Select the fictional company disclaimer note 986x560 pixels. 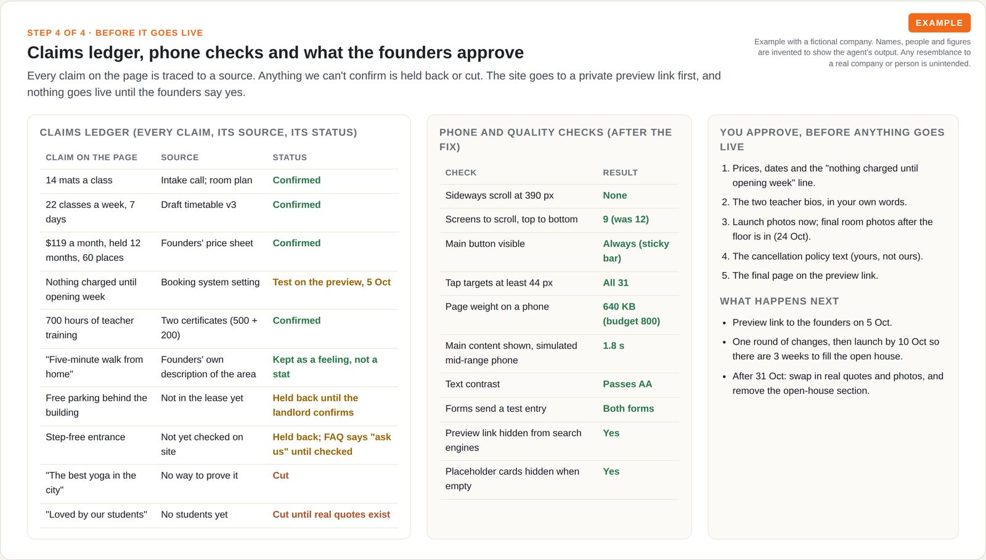tap(862, 52)
